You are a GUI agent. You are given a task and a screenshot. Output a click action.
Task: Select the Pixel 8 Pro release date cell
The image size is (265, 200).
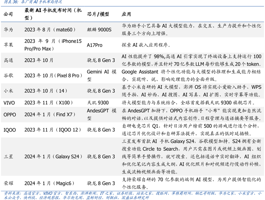point(53,75)
